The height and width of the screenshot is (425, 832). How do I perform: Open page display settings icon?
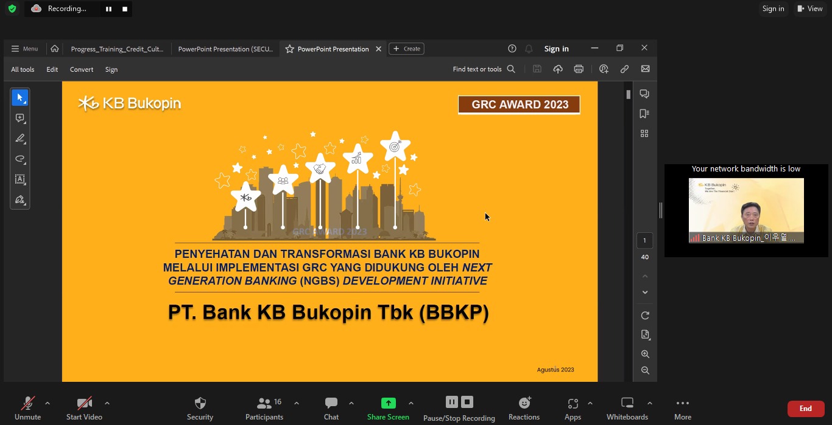click(x=645, y=334)
